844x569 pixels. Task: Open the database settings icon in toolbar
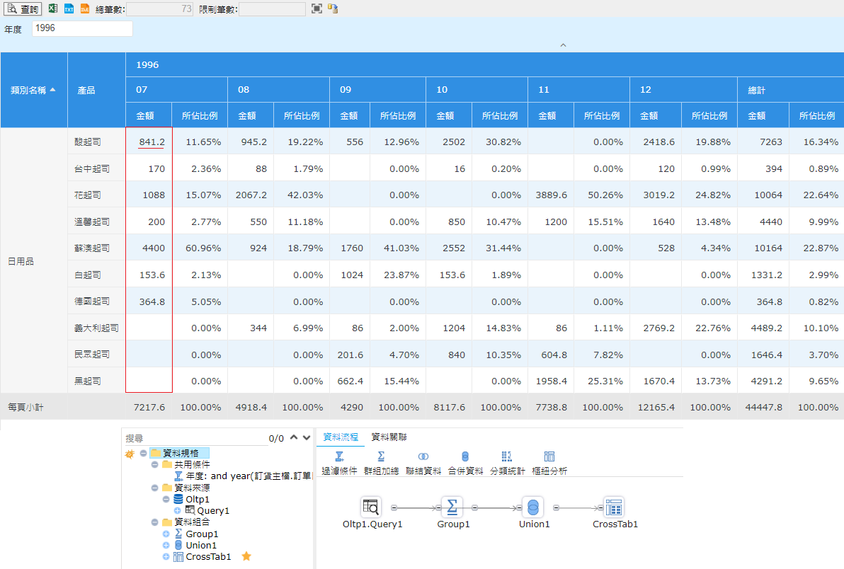pyautogui.click(x=333, y=8)
